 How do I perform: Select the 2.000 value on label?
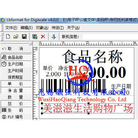53,74
